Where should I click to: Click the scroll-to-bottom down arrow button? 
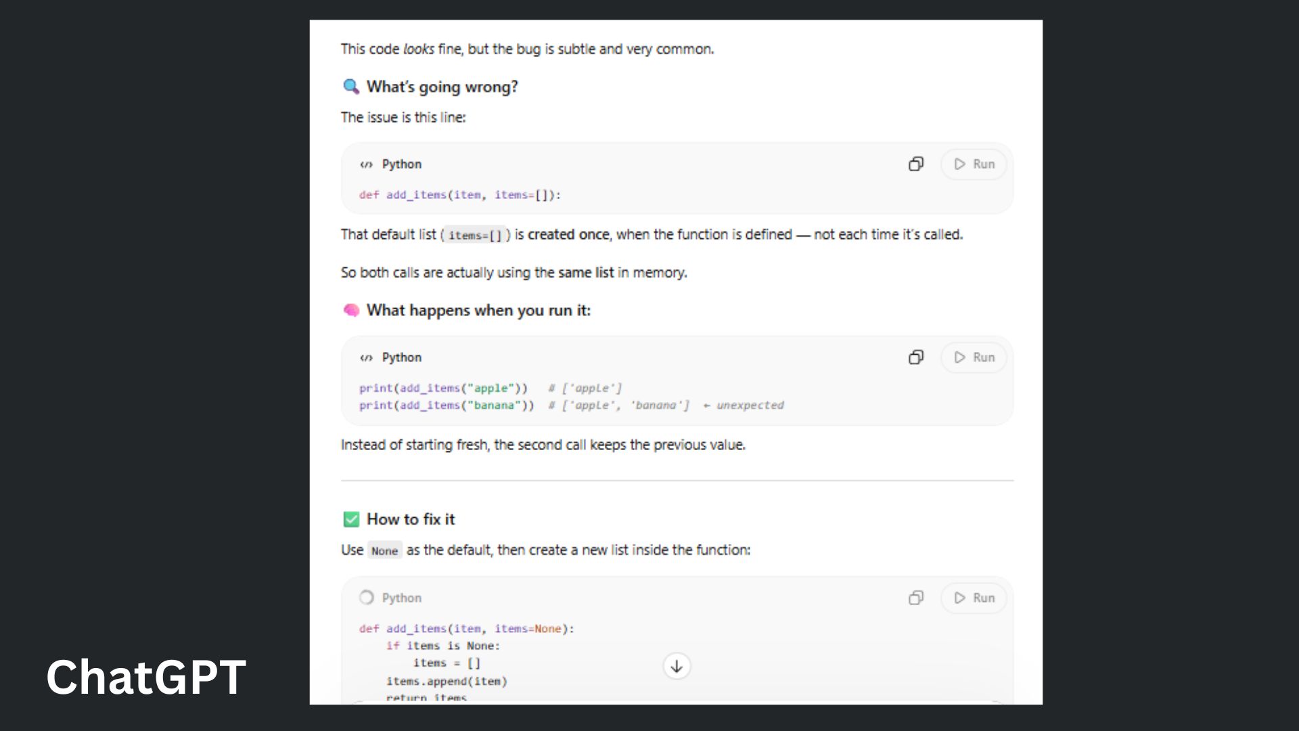click(x=677, y=666)
